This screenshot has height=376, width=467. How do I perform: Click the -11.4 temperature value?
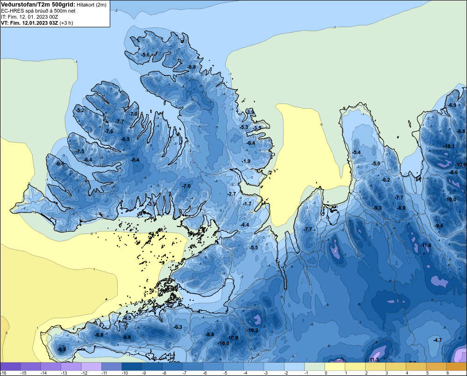tap(426, 246)
